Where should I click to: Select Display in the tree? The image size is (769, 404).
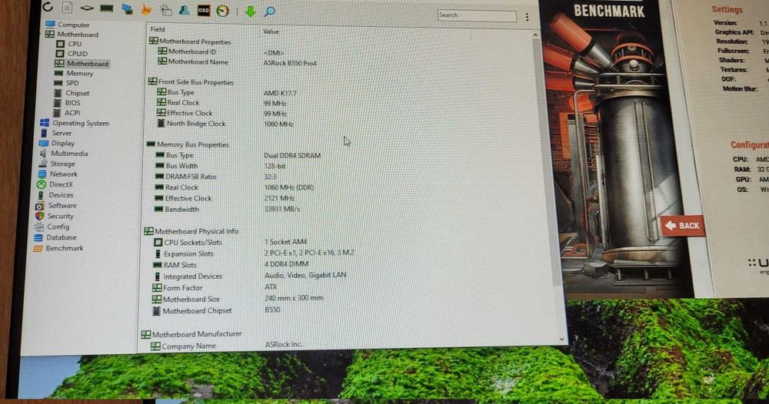point(57,143)
